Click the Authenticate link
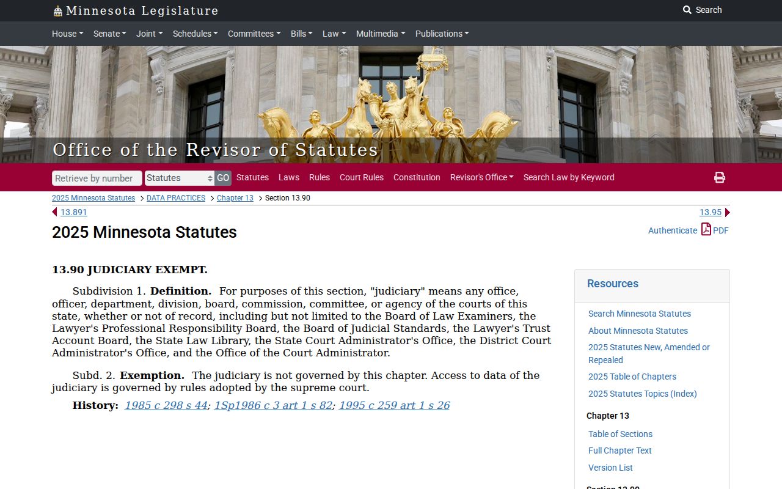 pos(673,230)
